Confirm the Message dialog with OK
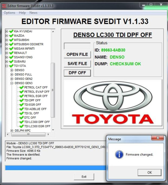Screen dimensions: 168x185 pos(149,172)
